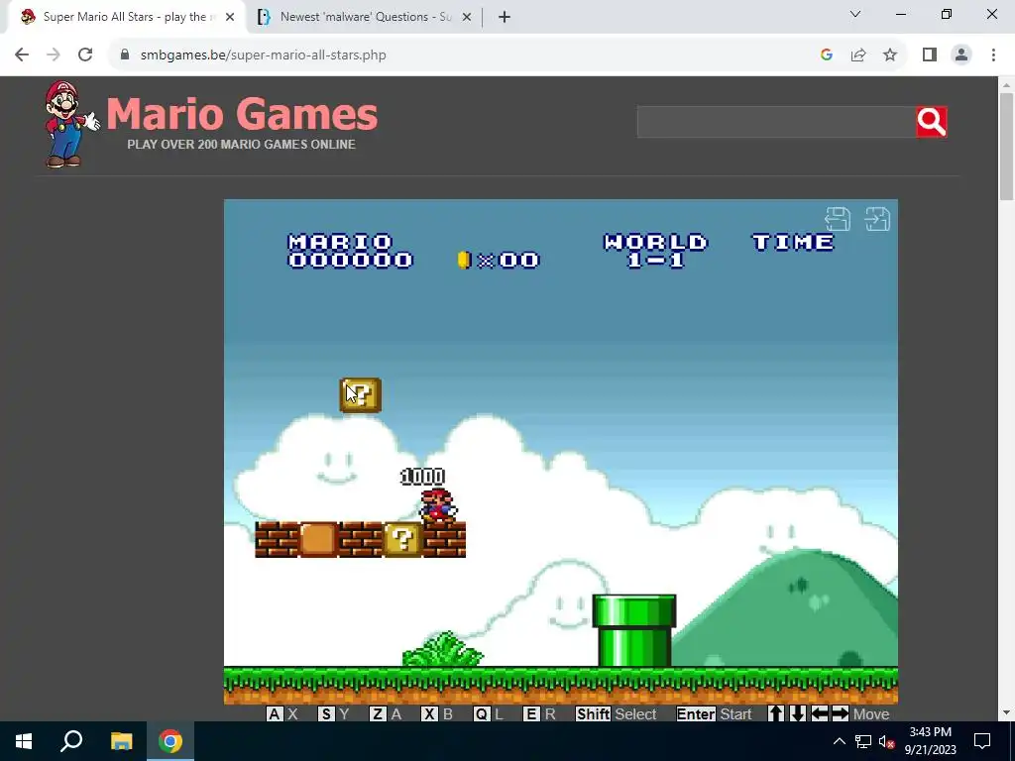Click the left arrow key icon
The width and height of the screenshot is (1015, 761).
(x=819, y=713)
